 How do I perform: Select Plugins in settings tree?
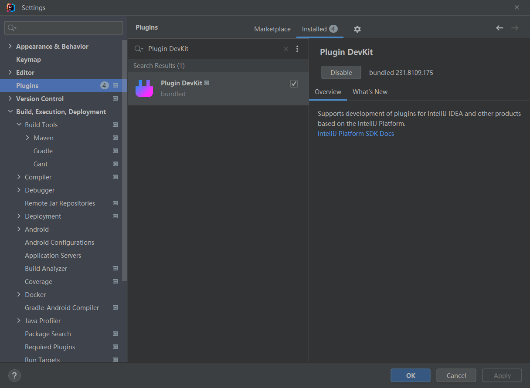[x=63, y=86]
